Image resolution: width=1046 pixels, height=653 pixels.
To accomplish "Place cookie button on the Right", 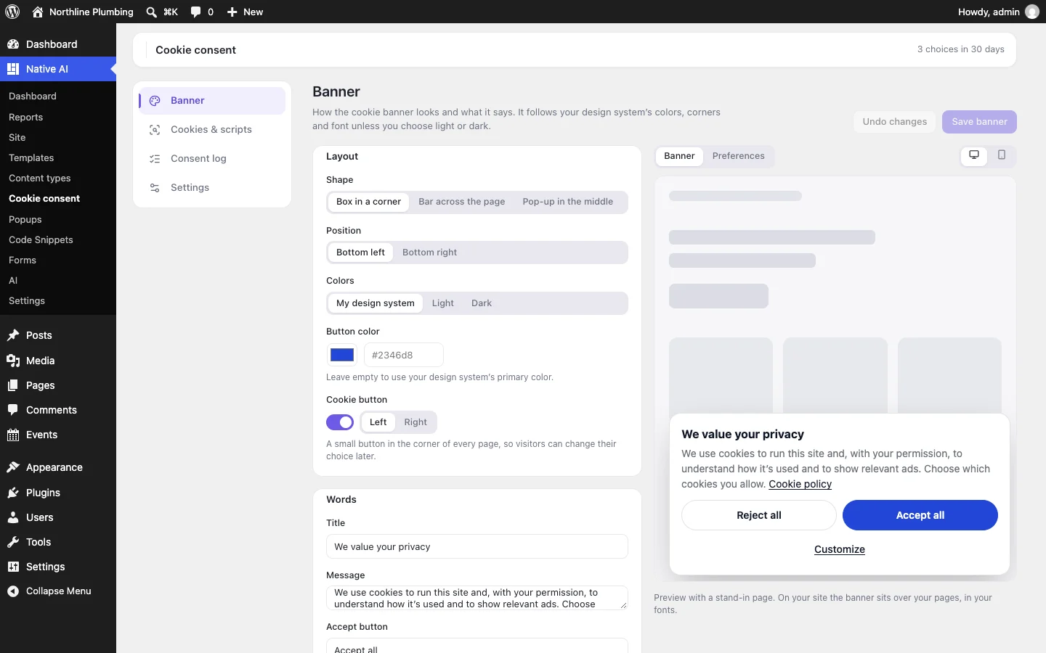I will pyautogui.click(x=415, y=422).
